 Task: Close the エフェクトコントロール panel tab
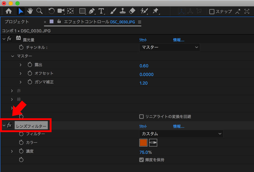coord(45,22)
